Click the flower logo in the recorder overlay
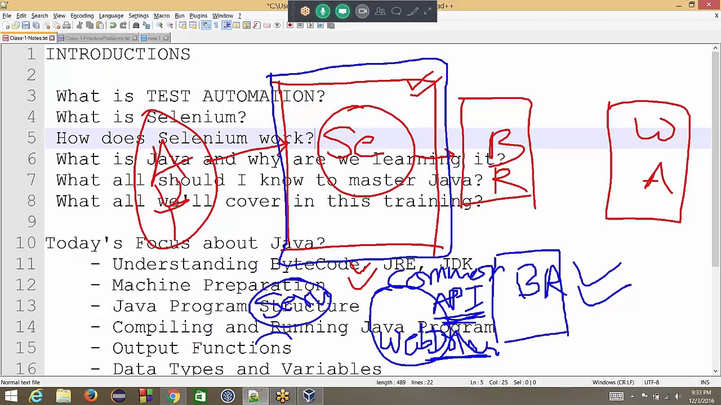Viewport: 721px width, 405px height. [305, 11]
